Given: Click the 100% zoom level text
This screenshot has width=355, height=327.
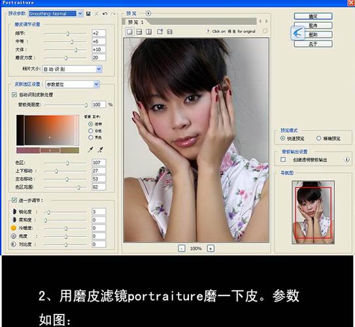Looking at the screenshot, I should click(x=195, y=249).
